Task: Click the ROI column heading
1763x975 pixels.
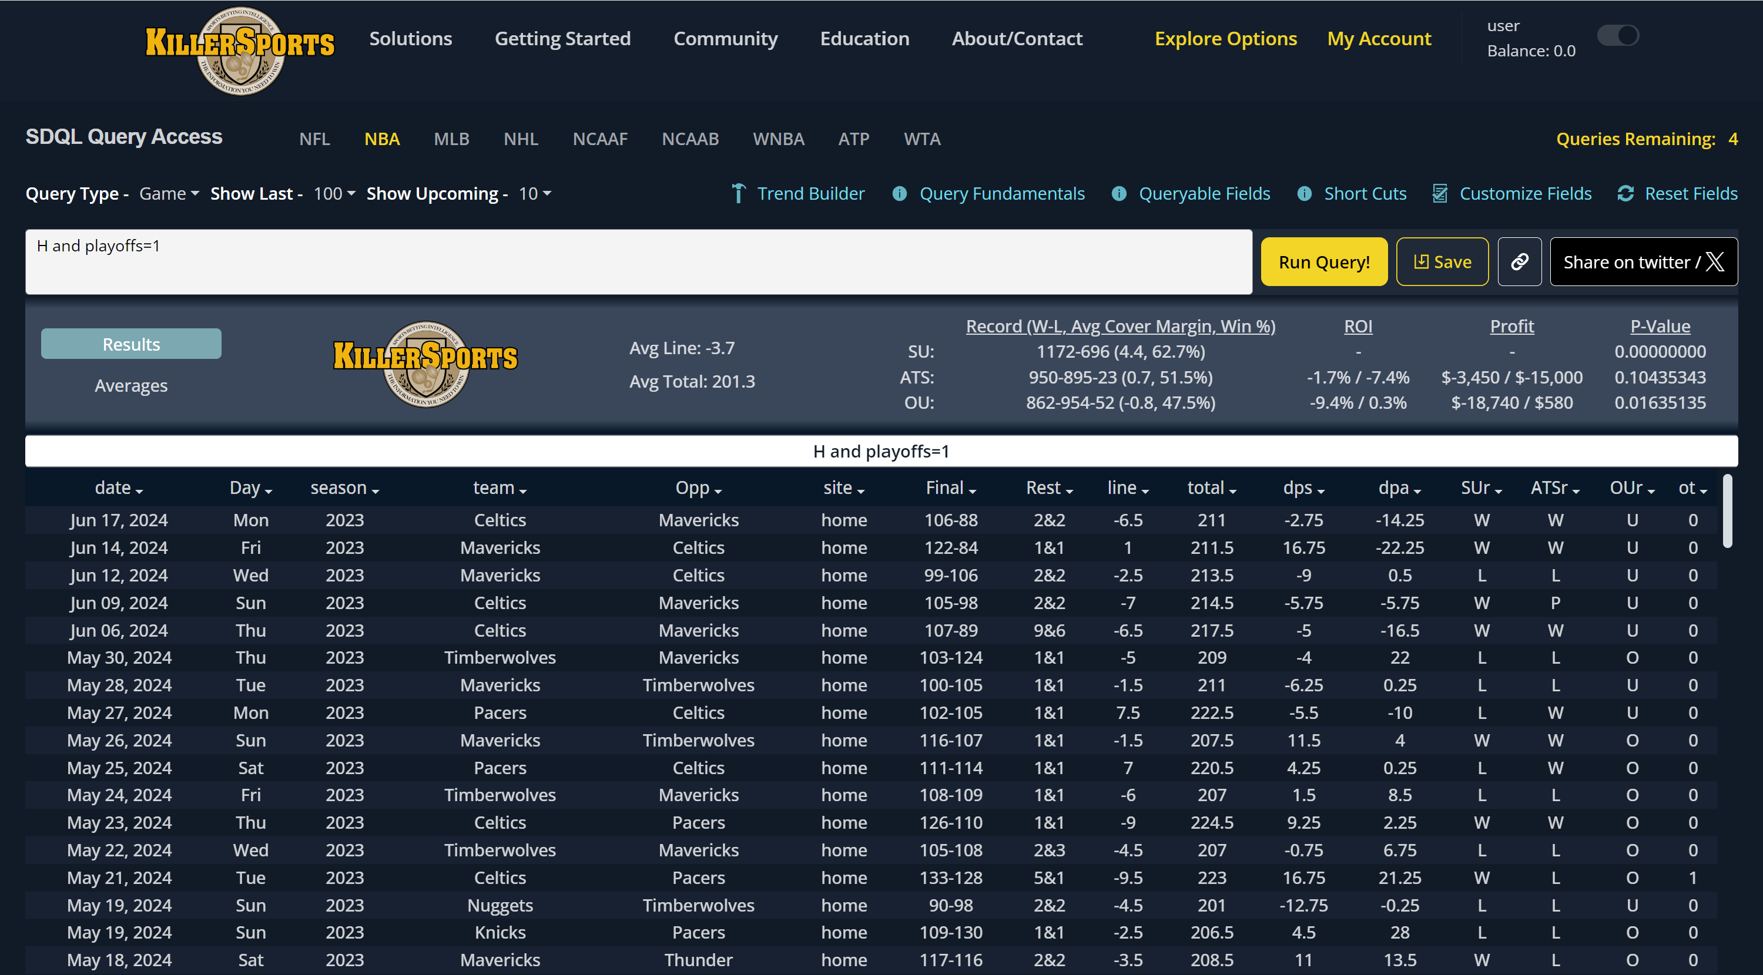Action: point(1358,327)
